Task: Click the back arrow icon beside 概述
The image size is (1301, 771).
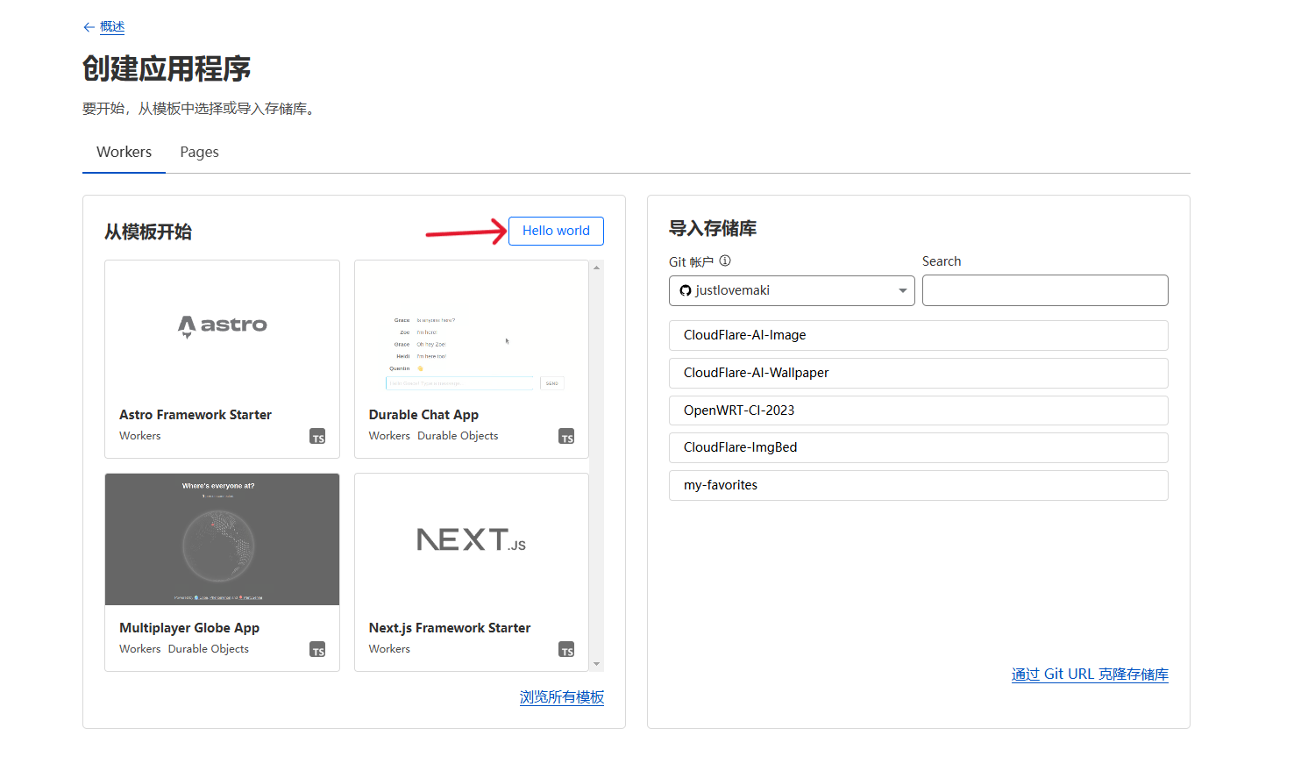Action: point(89,27)
